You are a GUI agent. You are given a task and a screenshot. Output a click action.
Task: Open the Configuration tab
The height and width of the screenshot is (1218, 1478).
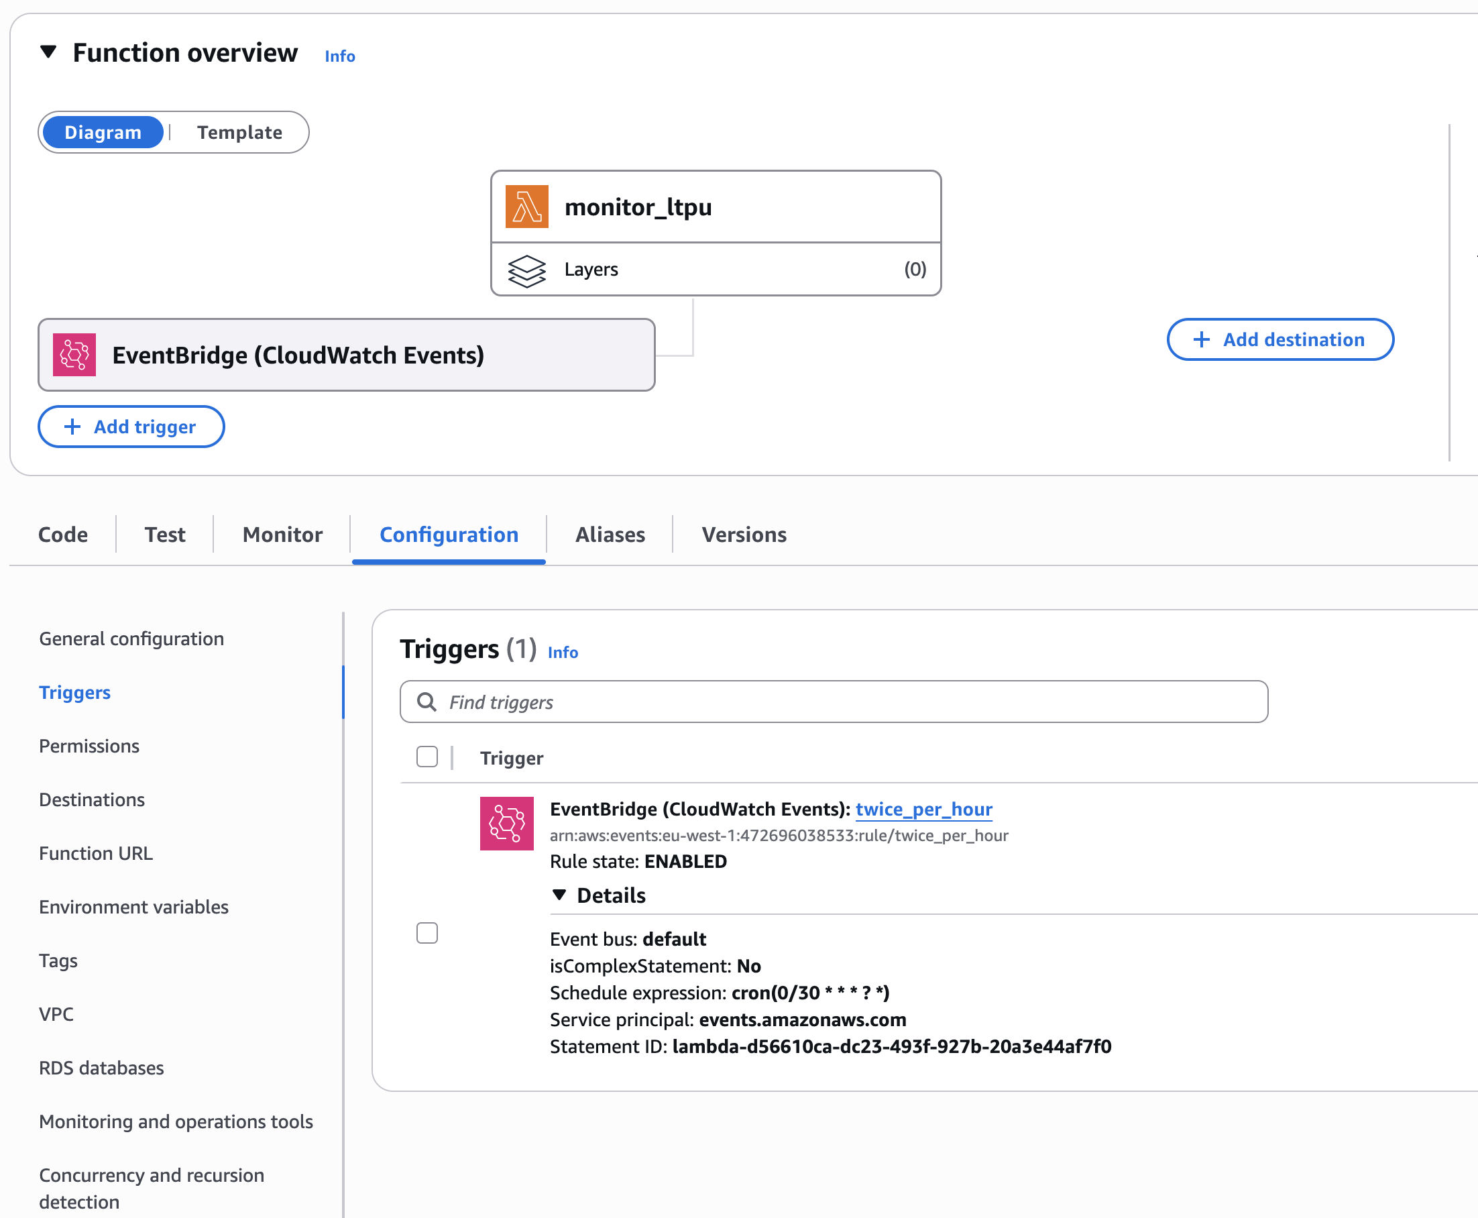449,535
